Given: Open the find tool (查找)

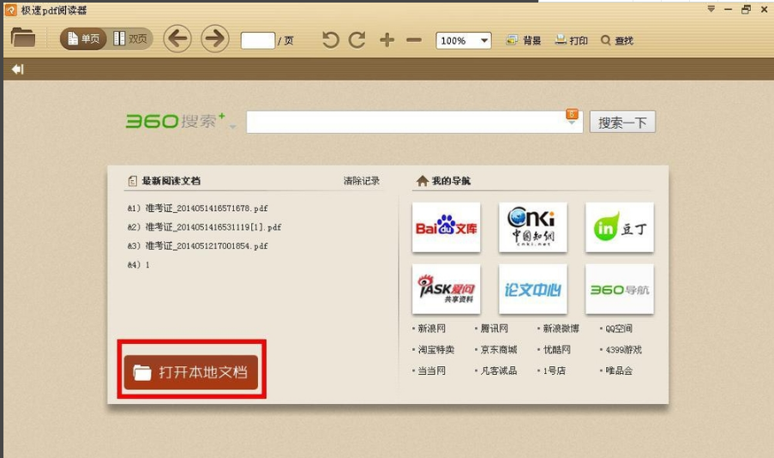Looking at the screenshot, I should [x=617, y=40].
